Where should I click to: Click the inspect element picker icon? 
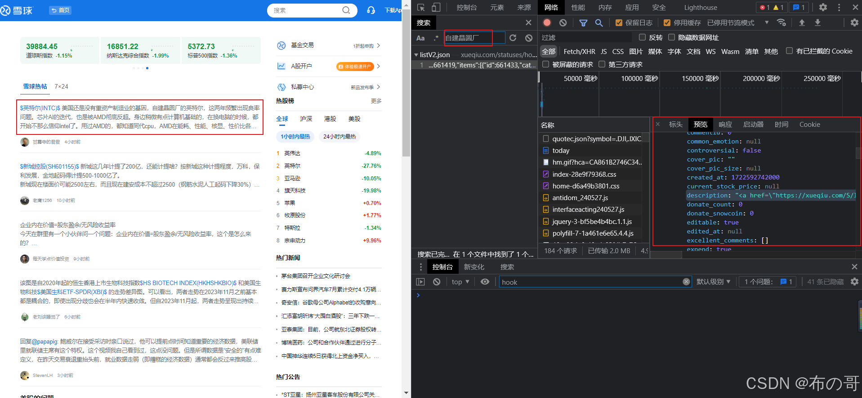(x=421, y=7)
